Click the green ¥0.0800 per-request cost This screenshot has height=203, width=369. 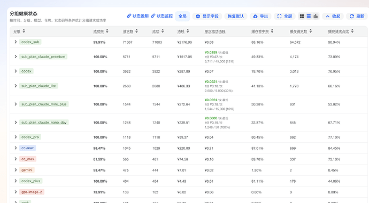point(211,118)
